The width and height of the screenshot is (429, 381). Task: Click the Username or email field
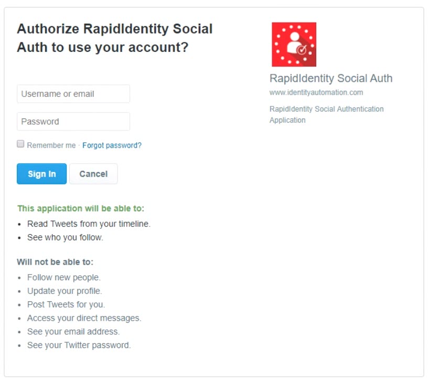point(73,94)
